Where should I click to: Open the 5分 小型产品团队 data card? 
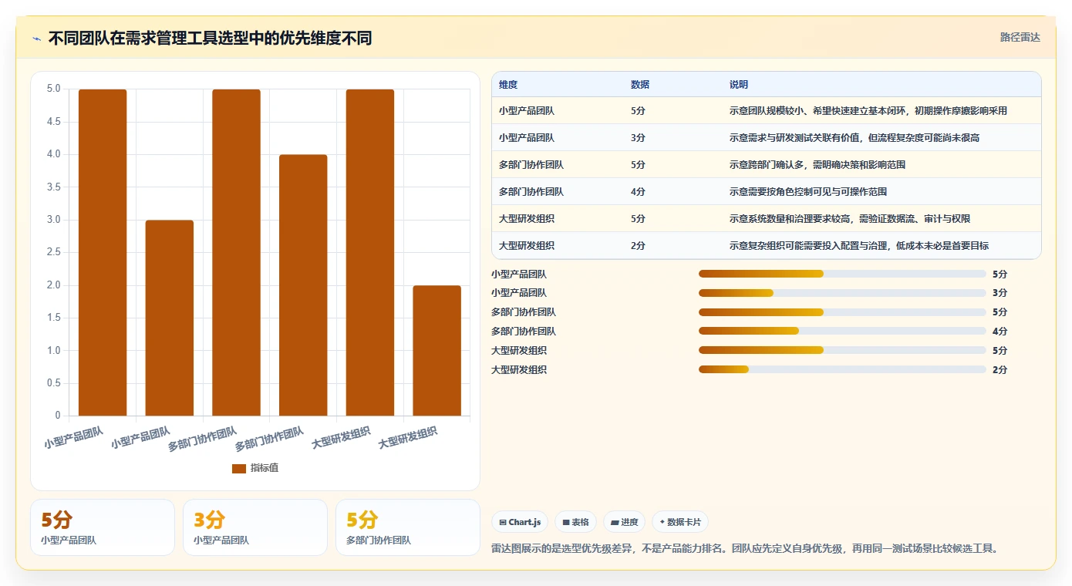pos(103,527)
